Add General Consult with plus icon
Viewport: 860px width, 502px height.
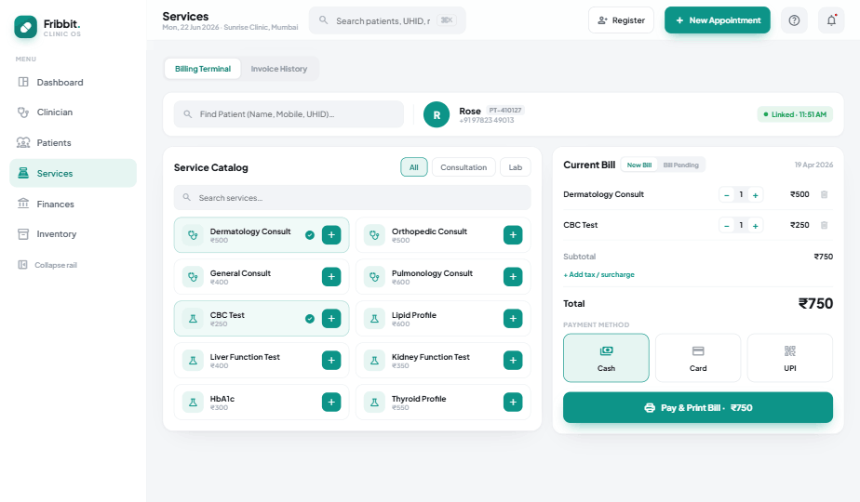[331, 277]
